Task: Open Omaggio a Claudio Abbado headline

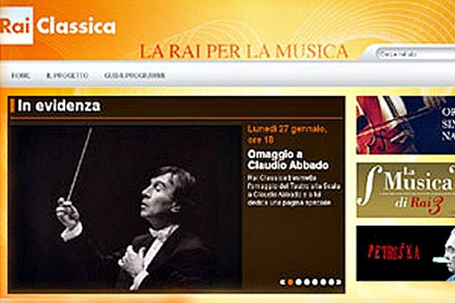Action: (x=288, y=160)
